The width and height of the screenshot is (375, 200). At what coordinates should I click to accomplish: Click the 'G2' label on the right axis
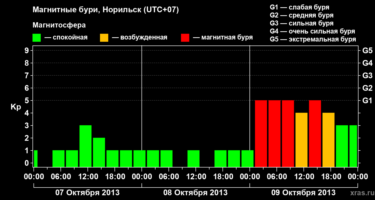(367, 88)
